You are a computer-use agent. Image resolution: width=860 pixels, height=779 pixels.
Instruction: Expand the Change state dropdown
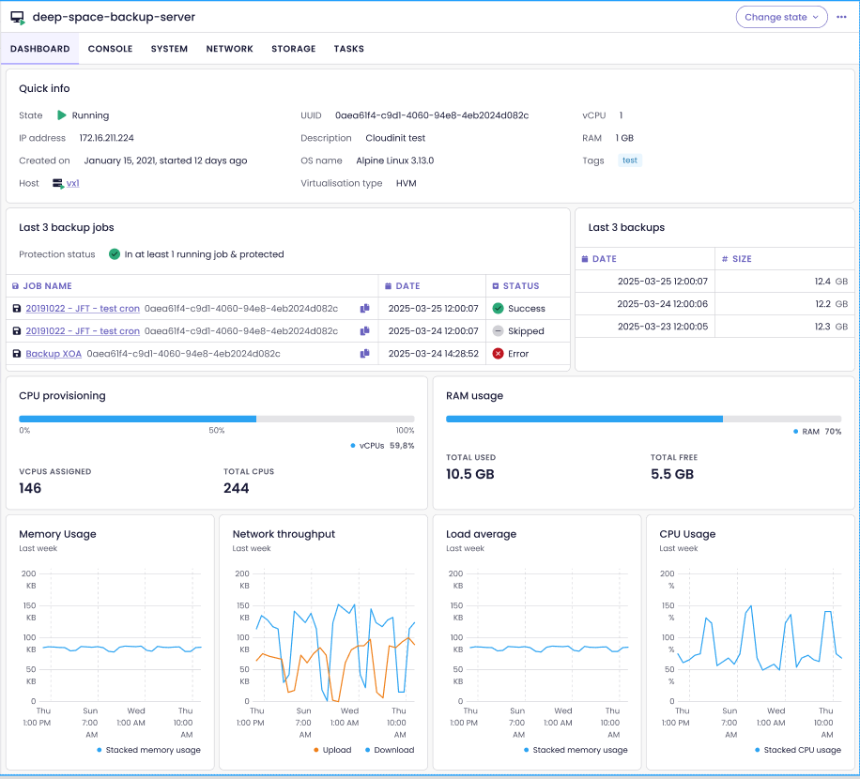(781, 17)
